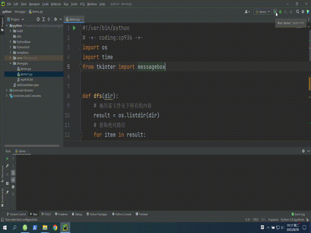Viewport: 311px width, 233px height.
Task: Open the Python Console tool window
Action: coord(122,214)
